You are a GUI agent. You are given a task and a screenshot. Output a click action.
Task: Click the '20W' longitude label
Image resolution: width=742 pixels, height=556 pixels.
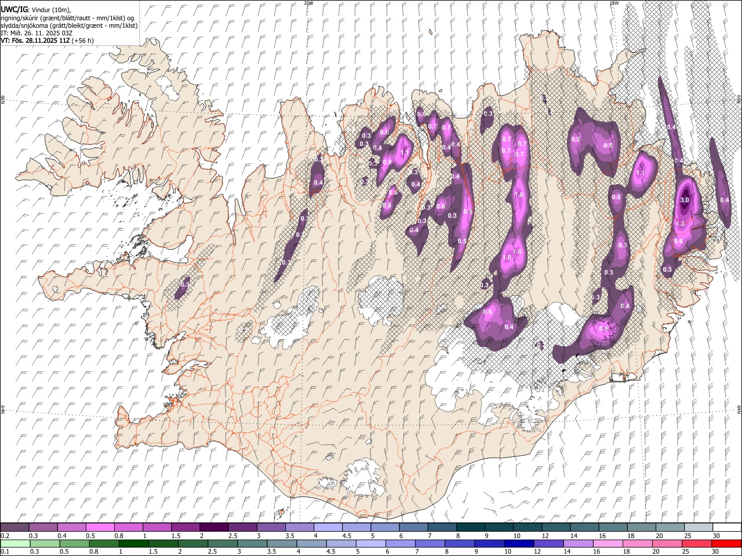[x=308, y=3]
